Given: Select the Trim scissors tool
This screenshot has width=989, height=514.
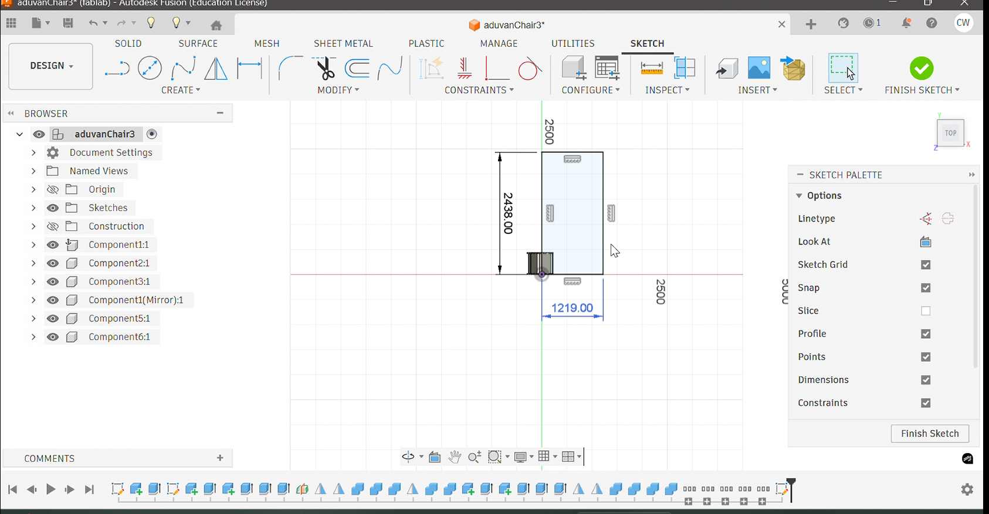Looking at the screenshot, I should point(324,69).
